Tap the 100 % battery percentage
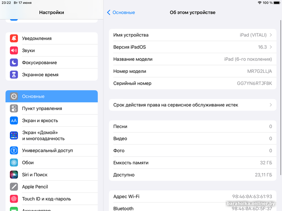 click(x=268, y=3)
